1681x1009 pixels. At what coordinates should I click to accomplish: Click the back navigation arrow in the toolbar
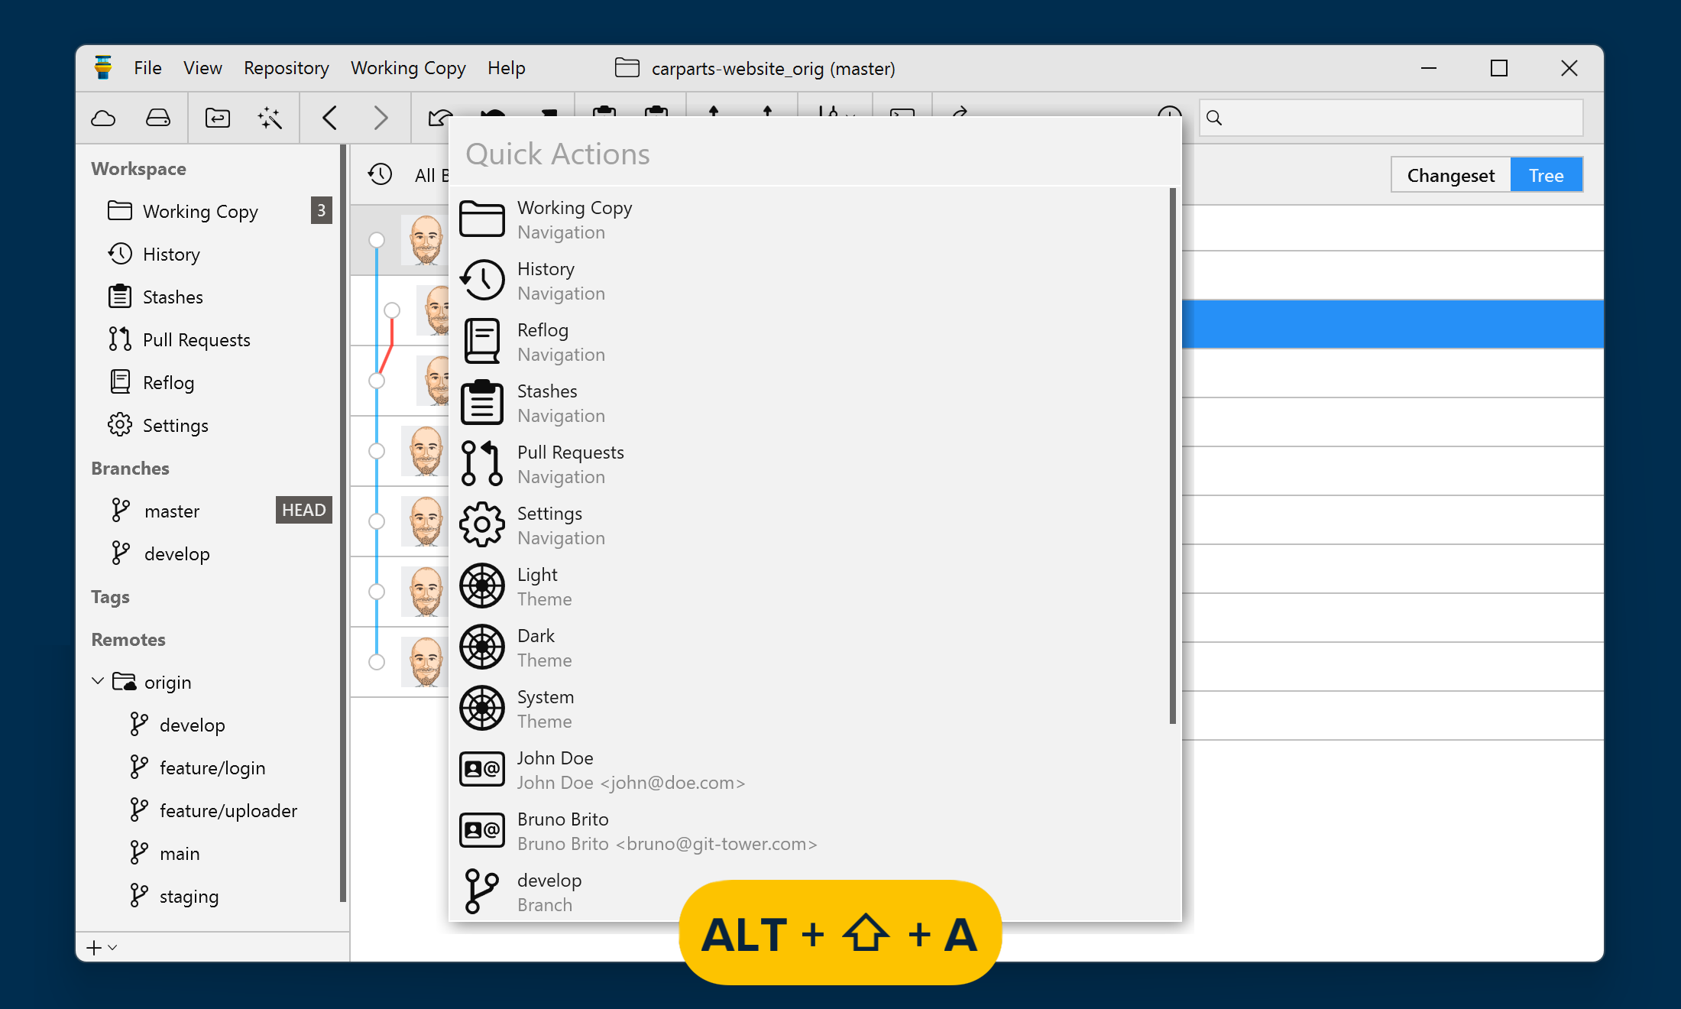point(330,118)
